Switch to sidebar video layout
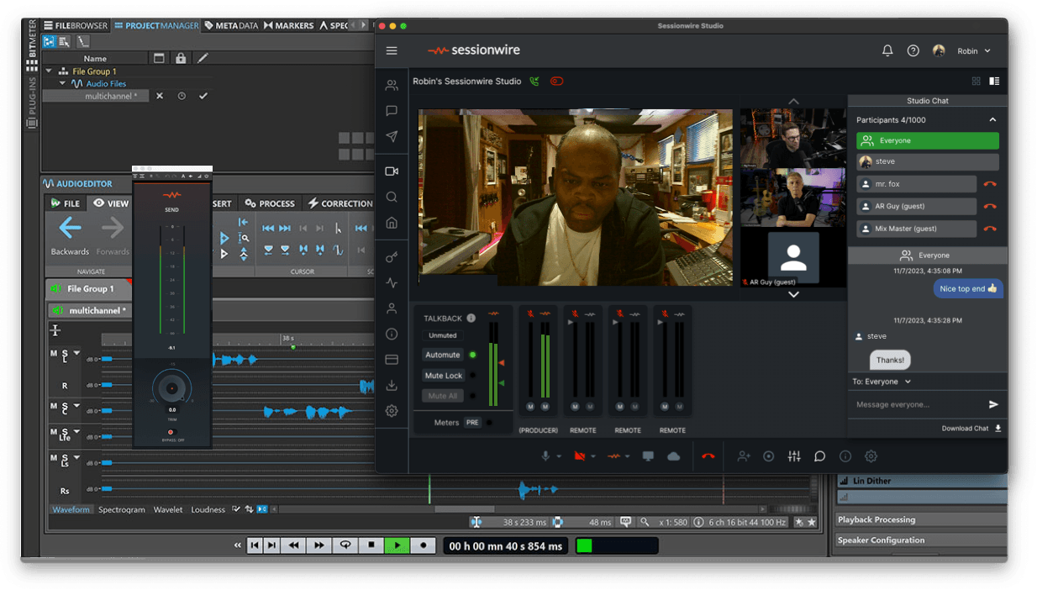This screenshot has height=590, width=1037. click(x=995, y=82)
